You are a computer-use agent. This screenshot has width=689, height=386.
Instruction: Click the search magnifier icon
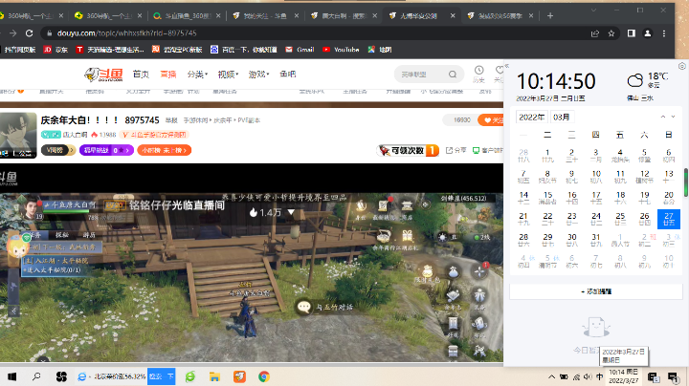[x=453, y=75]
